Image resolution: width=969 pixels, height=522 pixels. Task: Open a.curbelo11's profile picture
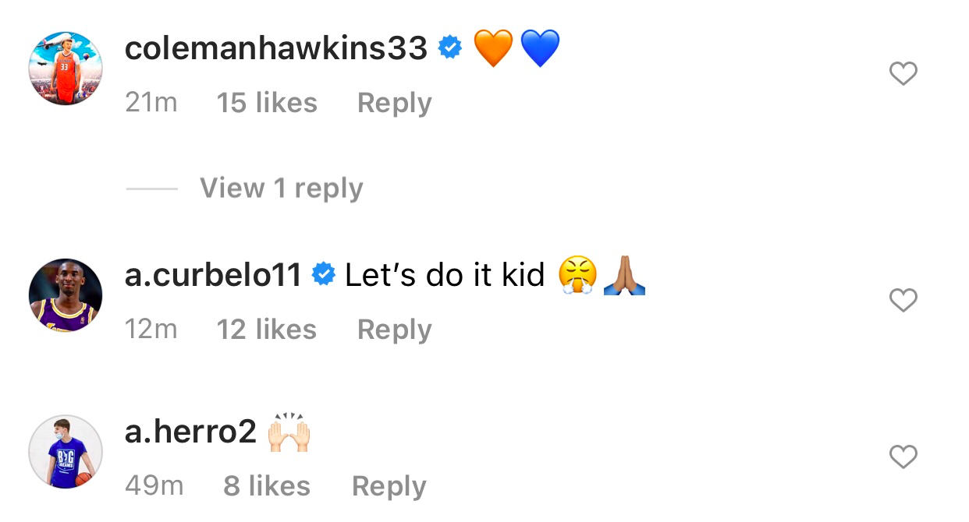tap(66, 295)
